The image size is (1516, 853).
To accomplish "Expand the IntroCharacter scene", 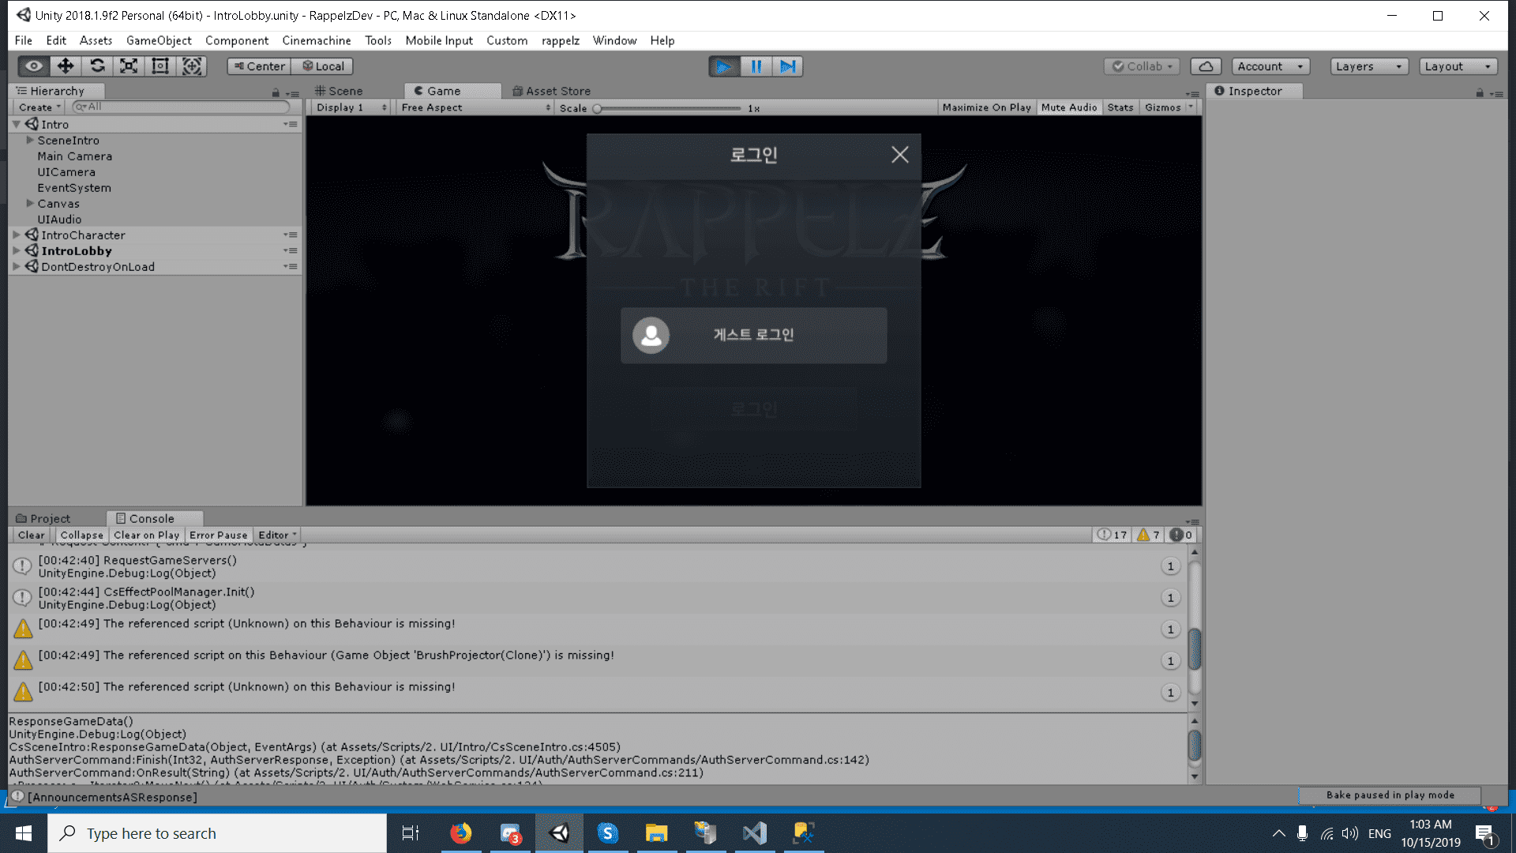I will (16, 235).
